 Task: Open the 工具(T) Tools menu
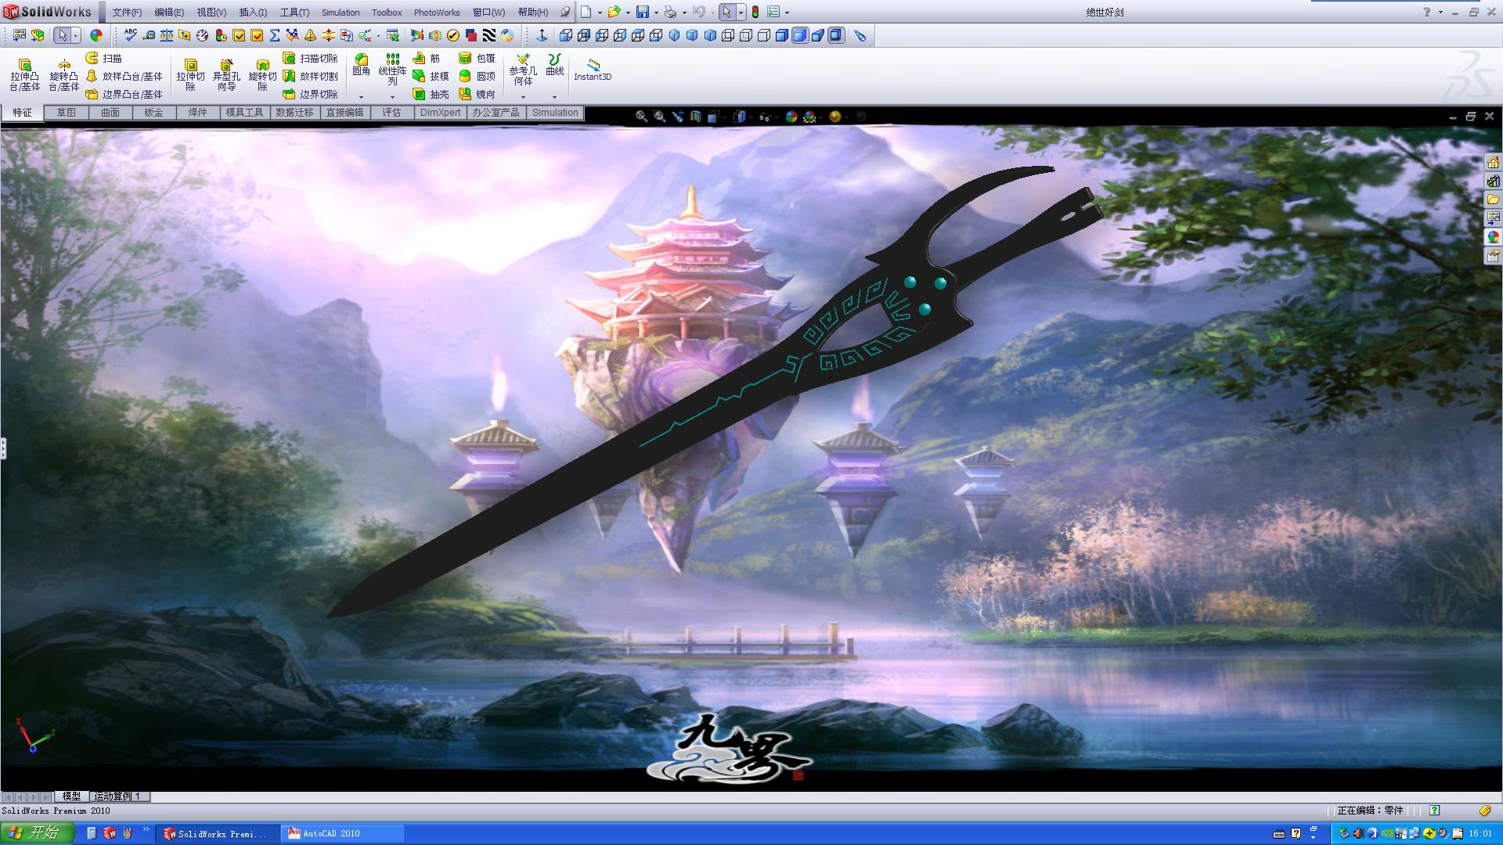[294, 13]
